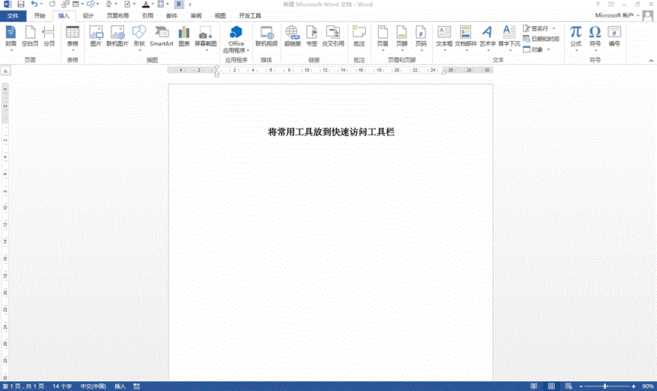Switch to the 开始 (Home) tab

point(40,15)
